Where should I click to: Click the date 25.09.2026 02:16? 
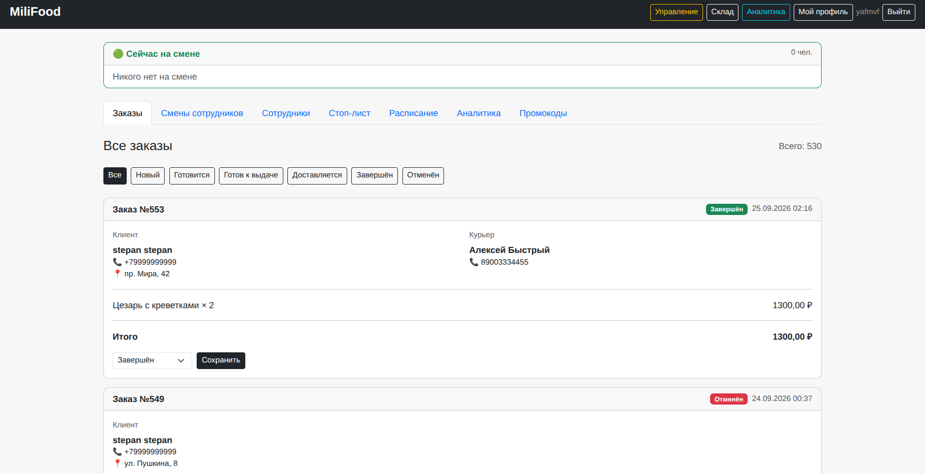pos(782,208)
